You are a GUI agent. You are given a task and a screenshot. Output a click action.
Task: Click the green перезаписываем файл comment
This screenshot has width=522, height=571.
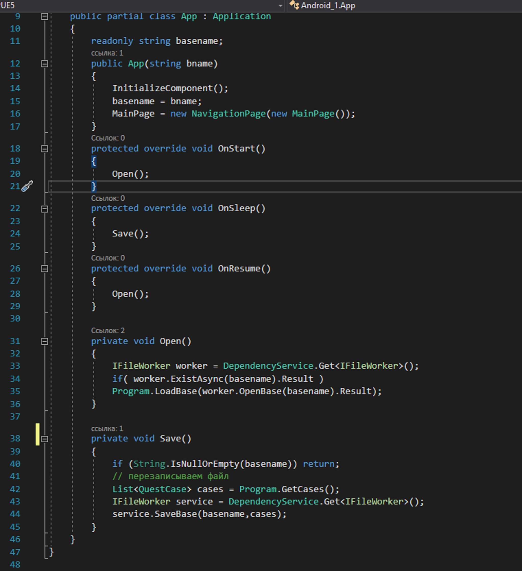(x=170, y=477)
